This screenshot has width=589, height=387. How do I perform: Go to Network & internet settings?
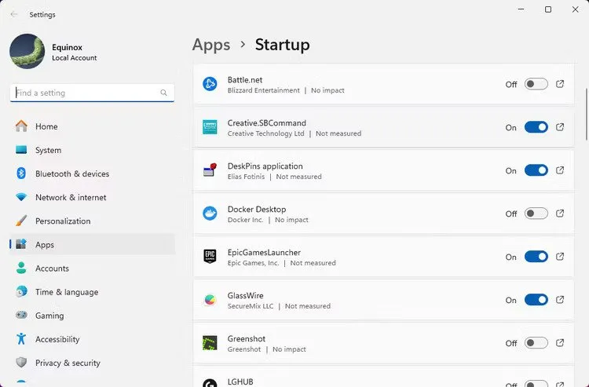coord(71,198)
